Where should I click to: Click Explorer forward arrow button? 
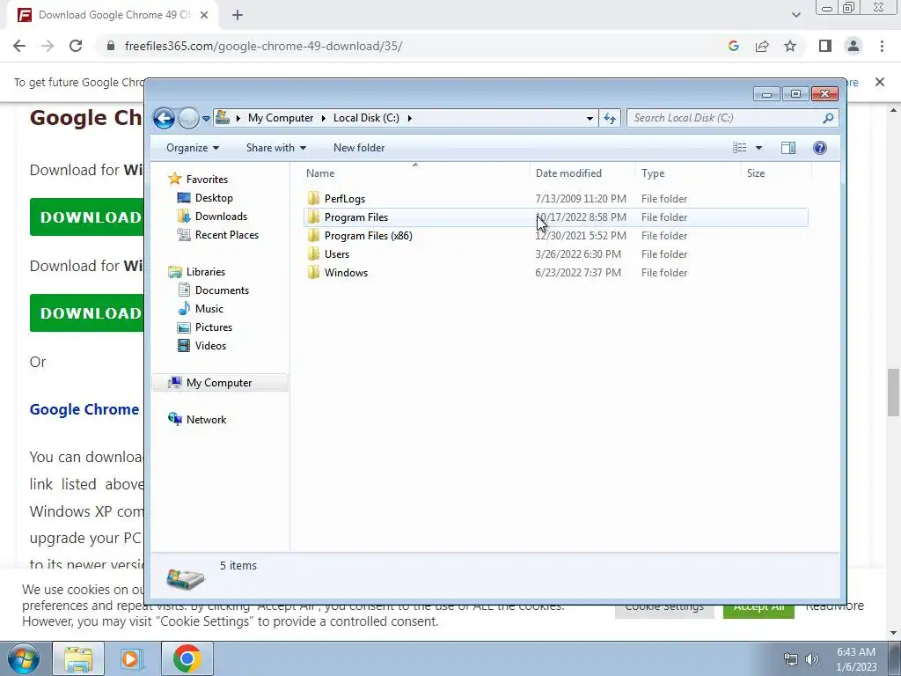coord(188,119)
